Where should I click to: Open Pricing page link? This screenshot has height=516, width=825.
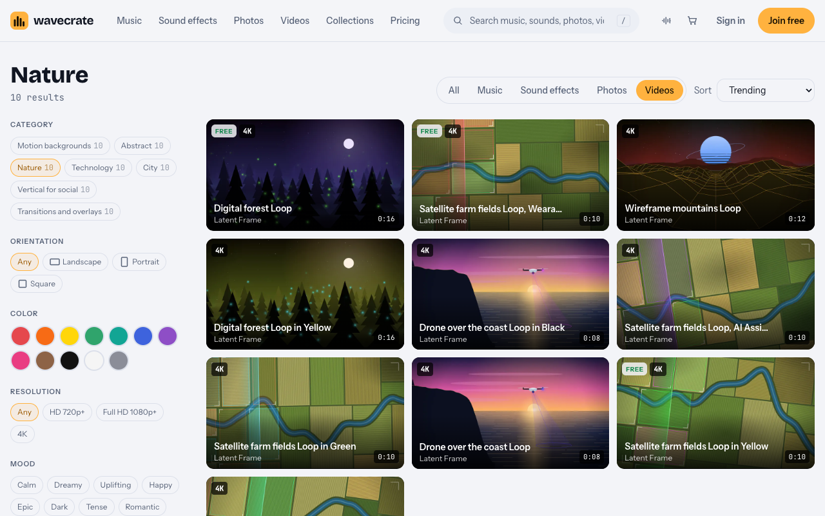(405, 21)
